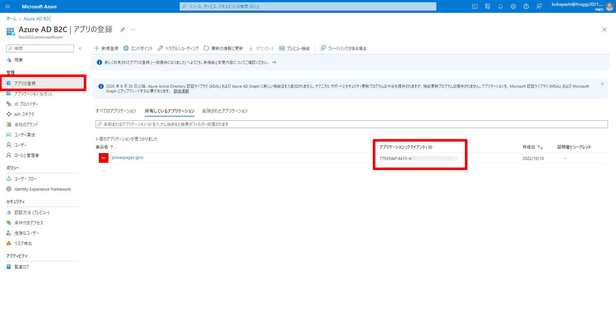Viewport: 616px width, 311px height.
Task: Open the account avatar menu
Action: pos(610,6)
